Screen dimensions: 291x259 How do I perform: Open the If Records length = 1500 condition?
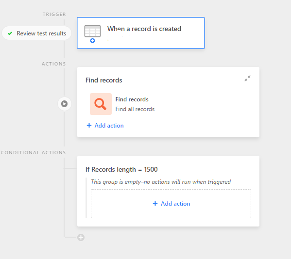121,169
